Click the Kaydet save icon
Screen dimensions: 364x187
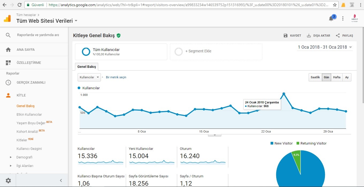tap(285, 36)
